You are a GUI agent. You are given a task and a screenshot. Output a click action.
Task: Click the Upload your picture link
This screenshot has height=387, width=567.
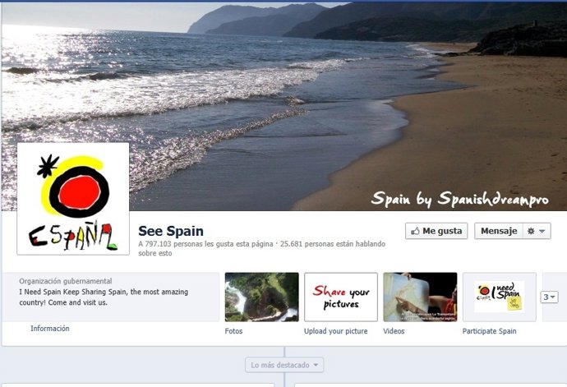pyautogui.click(x=335, y=331)
